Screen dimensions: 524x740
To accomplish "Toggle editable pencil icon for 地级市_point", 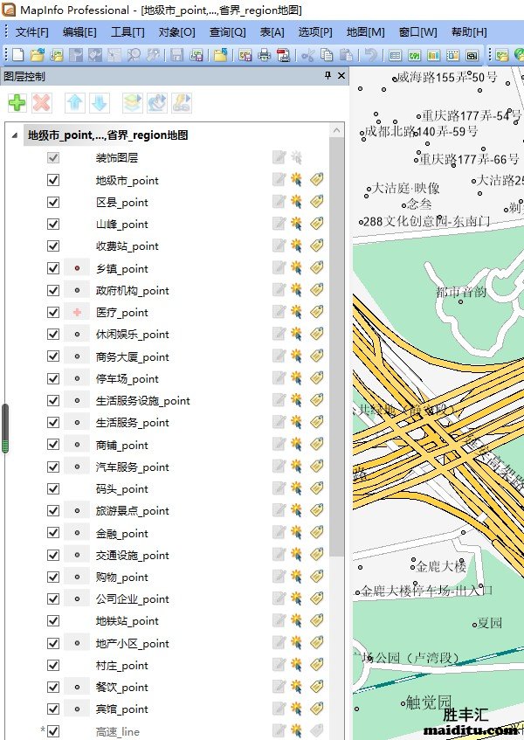I will pos(279,179).
